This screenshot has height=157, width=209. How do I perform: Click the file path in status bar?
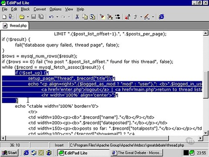(x=127, y=145)
